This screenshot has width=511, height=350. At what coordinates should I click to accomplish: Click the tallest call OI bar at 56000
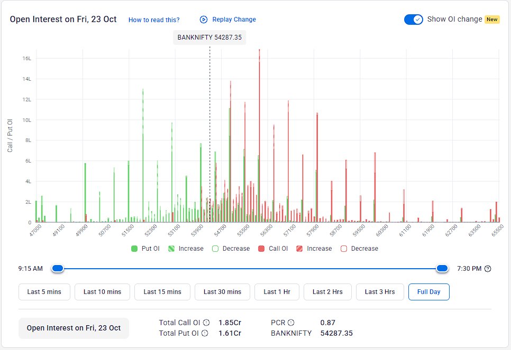coord(259,136)
